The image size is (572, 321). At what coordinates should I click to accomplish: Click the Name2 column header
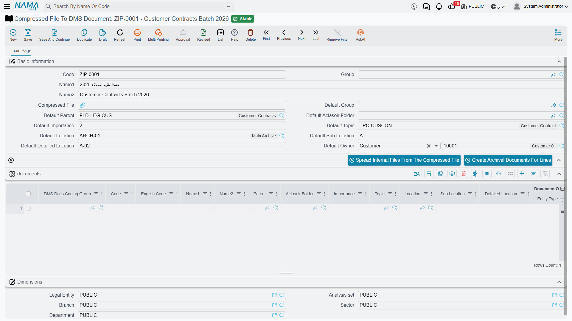(226, 194)
